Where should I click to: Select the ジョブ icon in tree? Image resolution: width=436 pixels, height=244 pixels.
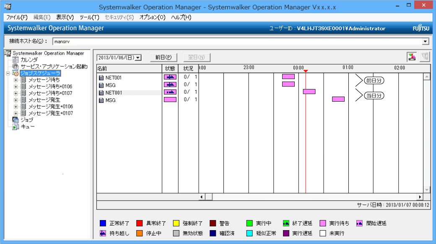coord(16,120)
